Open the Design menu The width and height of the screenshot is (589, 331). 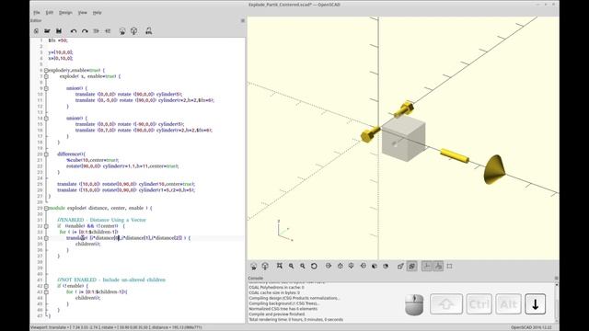click(65, 12)
